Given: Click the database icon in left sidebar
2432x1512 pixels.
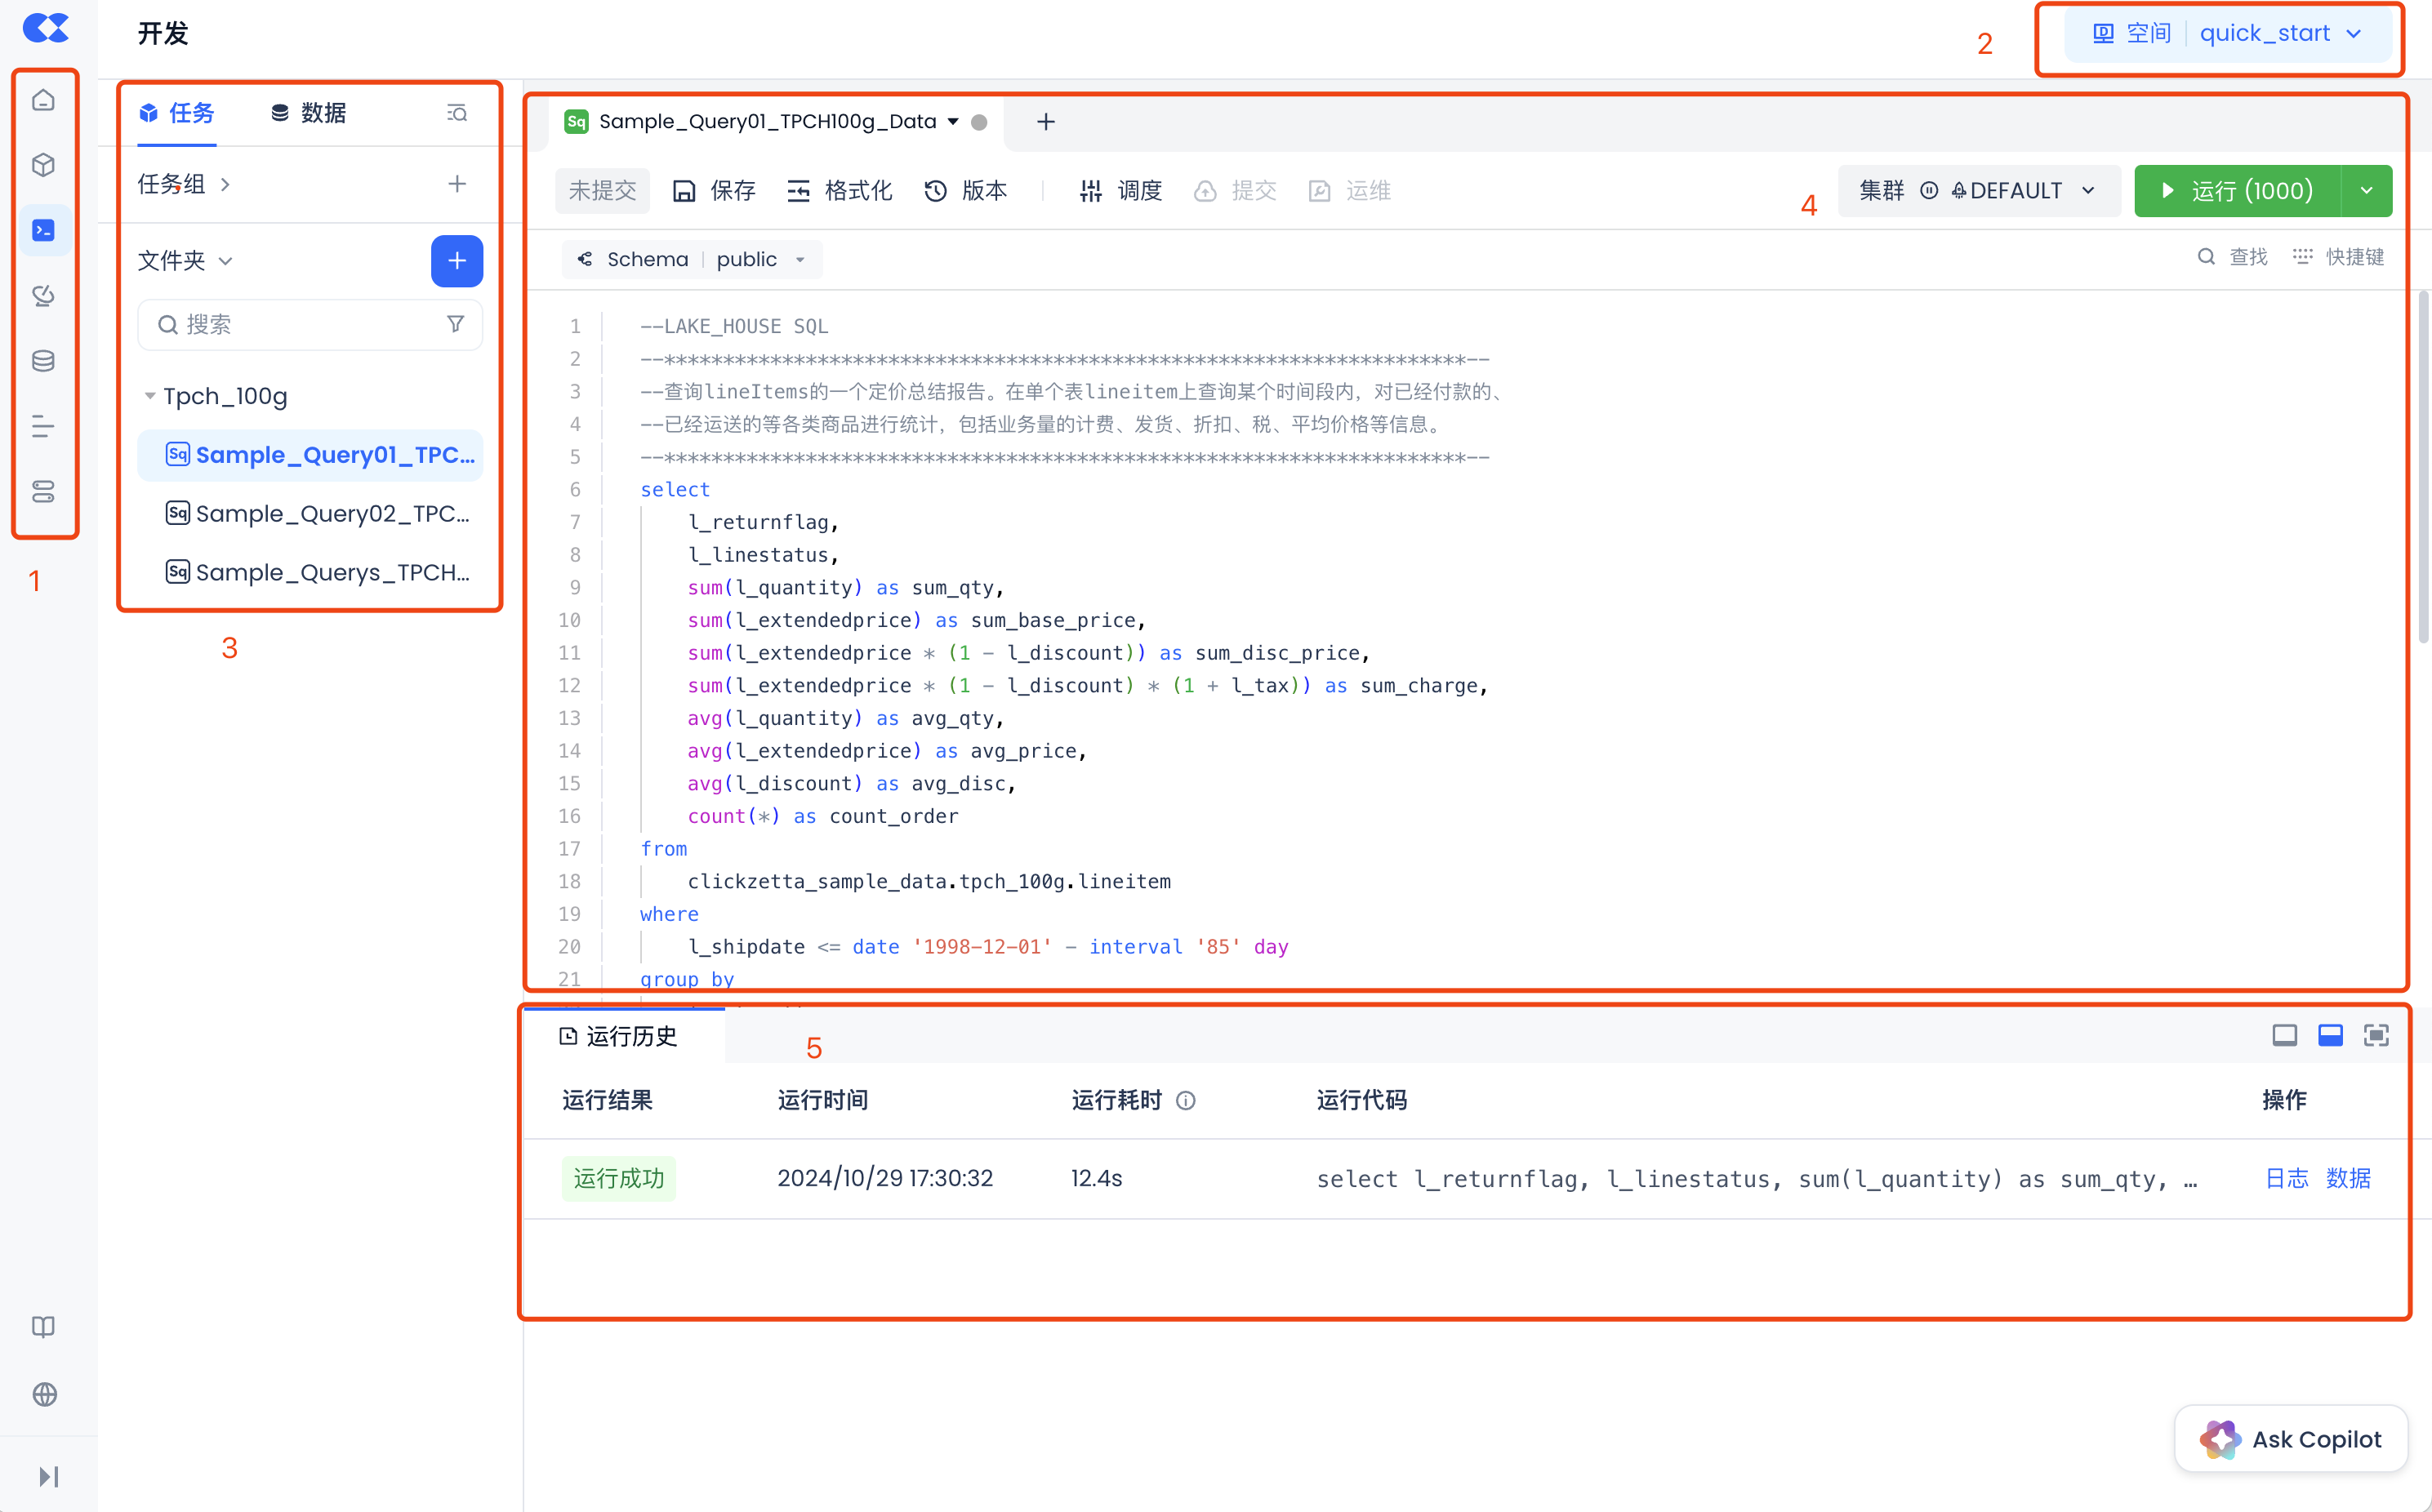Looking at the screenshot, I should click(x=43, y=361).
